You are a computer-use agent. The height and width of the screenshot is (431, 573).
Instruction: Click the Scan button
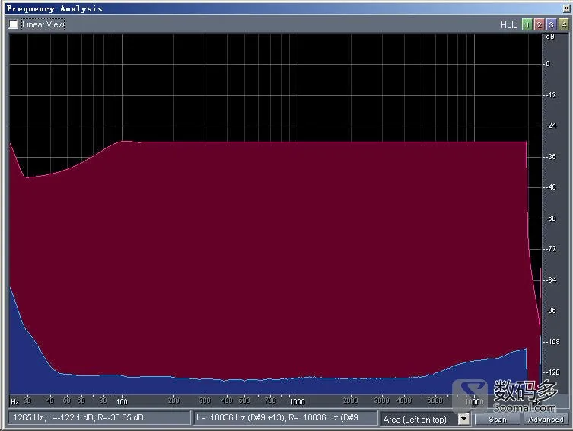(498, 419)
